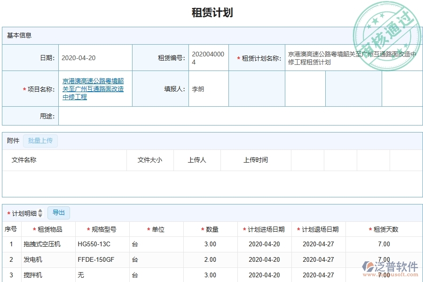The width and height of the screenshot is (423, 282).
Task: Select the 上传时间 column header
Action: [x=255, y=160]
